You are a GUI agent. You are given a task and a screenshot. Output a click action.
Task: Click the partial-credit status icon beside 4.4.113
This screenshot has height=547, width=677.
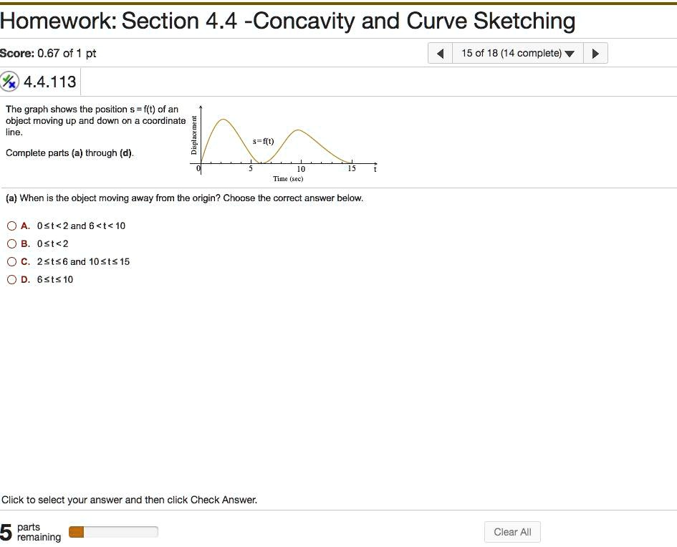[x=10, y=81]
